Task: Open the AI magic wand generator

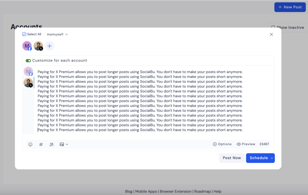Action: tap(51, 144)
